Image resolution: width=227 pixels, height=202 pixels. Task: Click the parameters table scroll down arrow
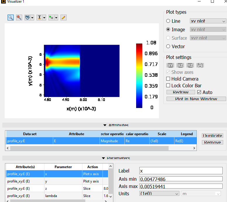(111, 196)
